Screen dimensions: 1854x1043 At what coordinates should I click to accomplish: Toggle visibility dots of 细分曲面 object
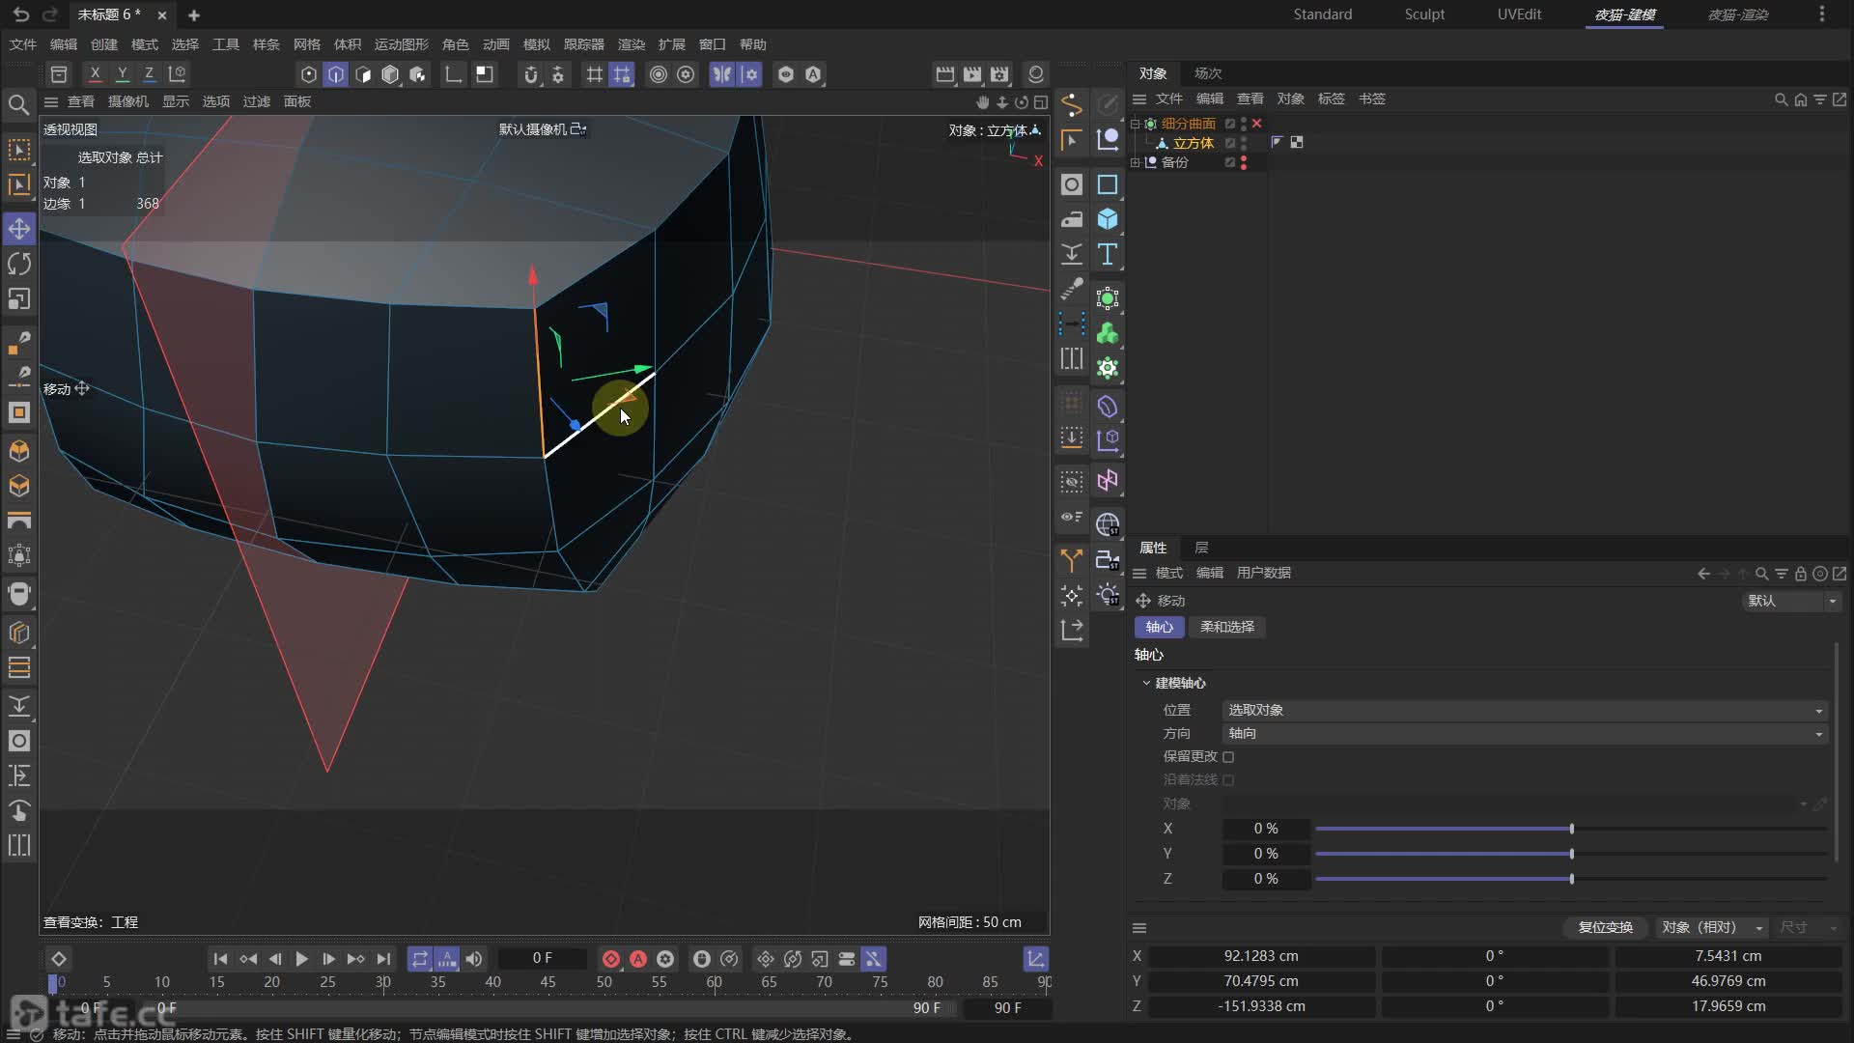tap(1244, 124)
